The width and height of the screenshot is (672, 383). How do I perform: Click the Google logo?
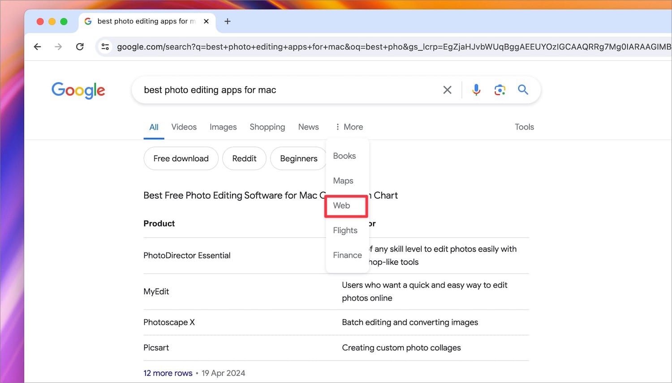pyautogui.click(x=78, y=90)
